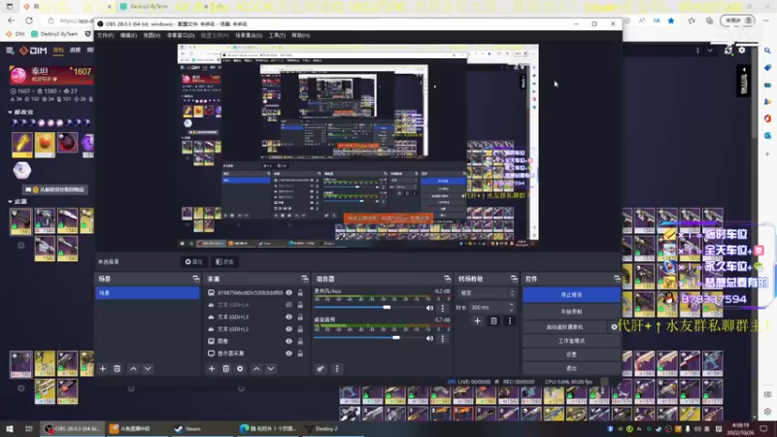Open the 编辑(E) menu in OBS
777x437 pixels.
point(128,36)
